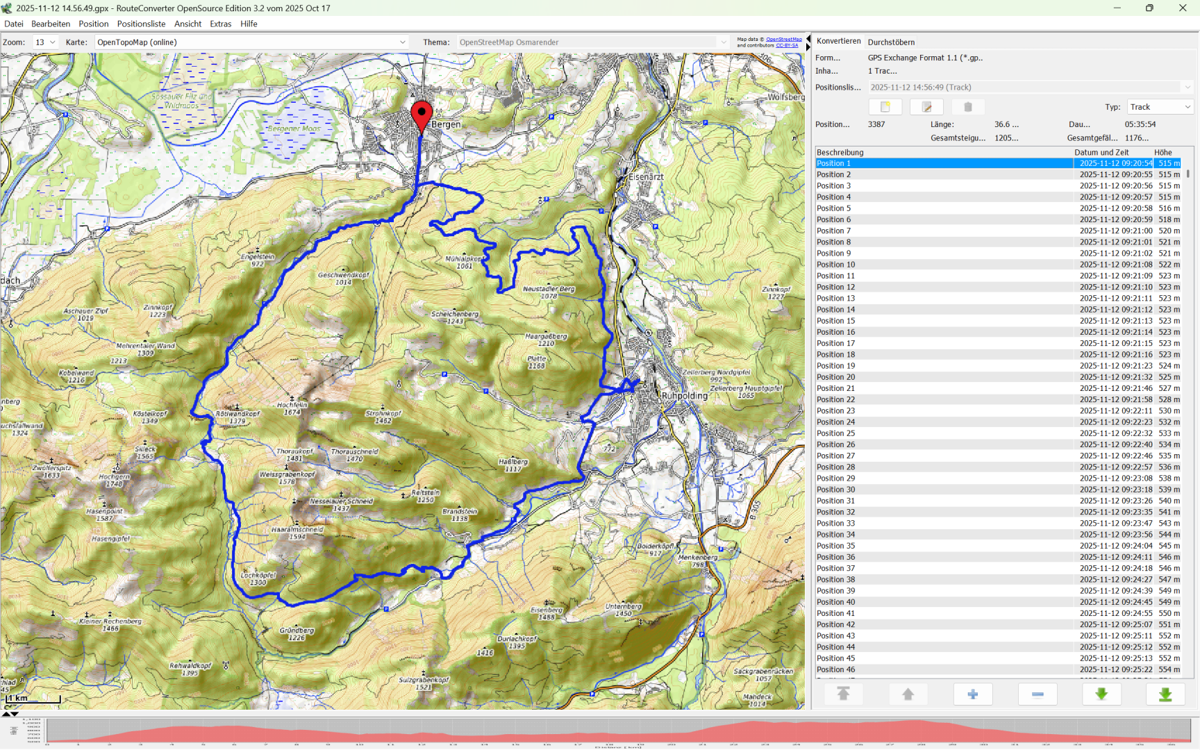The image size is (1200, 750).
Task: Expand the Typ dropdown showing Track
Action: [1160, 107]
